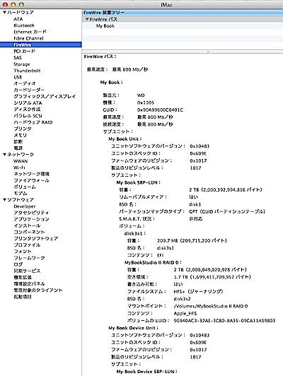The width and height of the screenshot is (283, 376).
Task: Select SAS in the sidebar
Action: coord(18,58)
